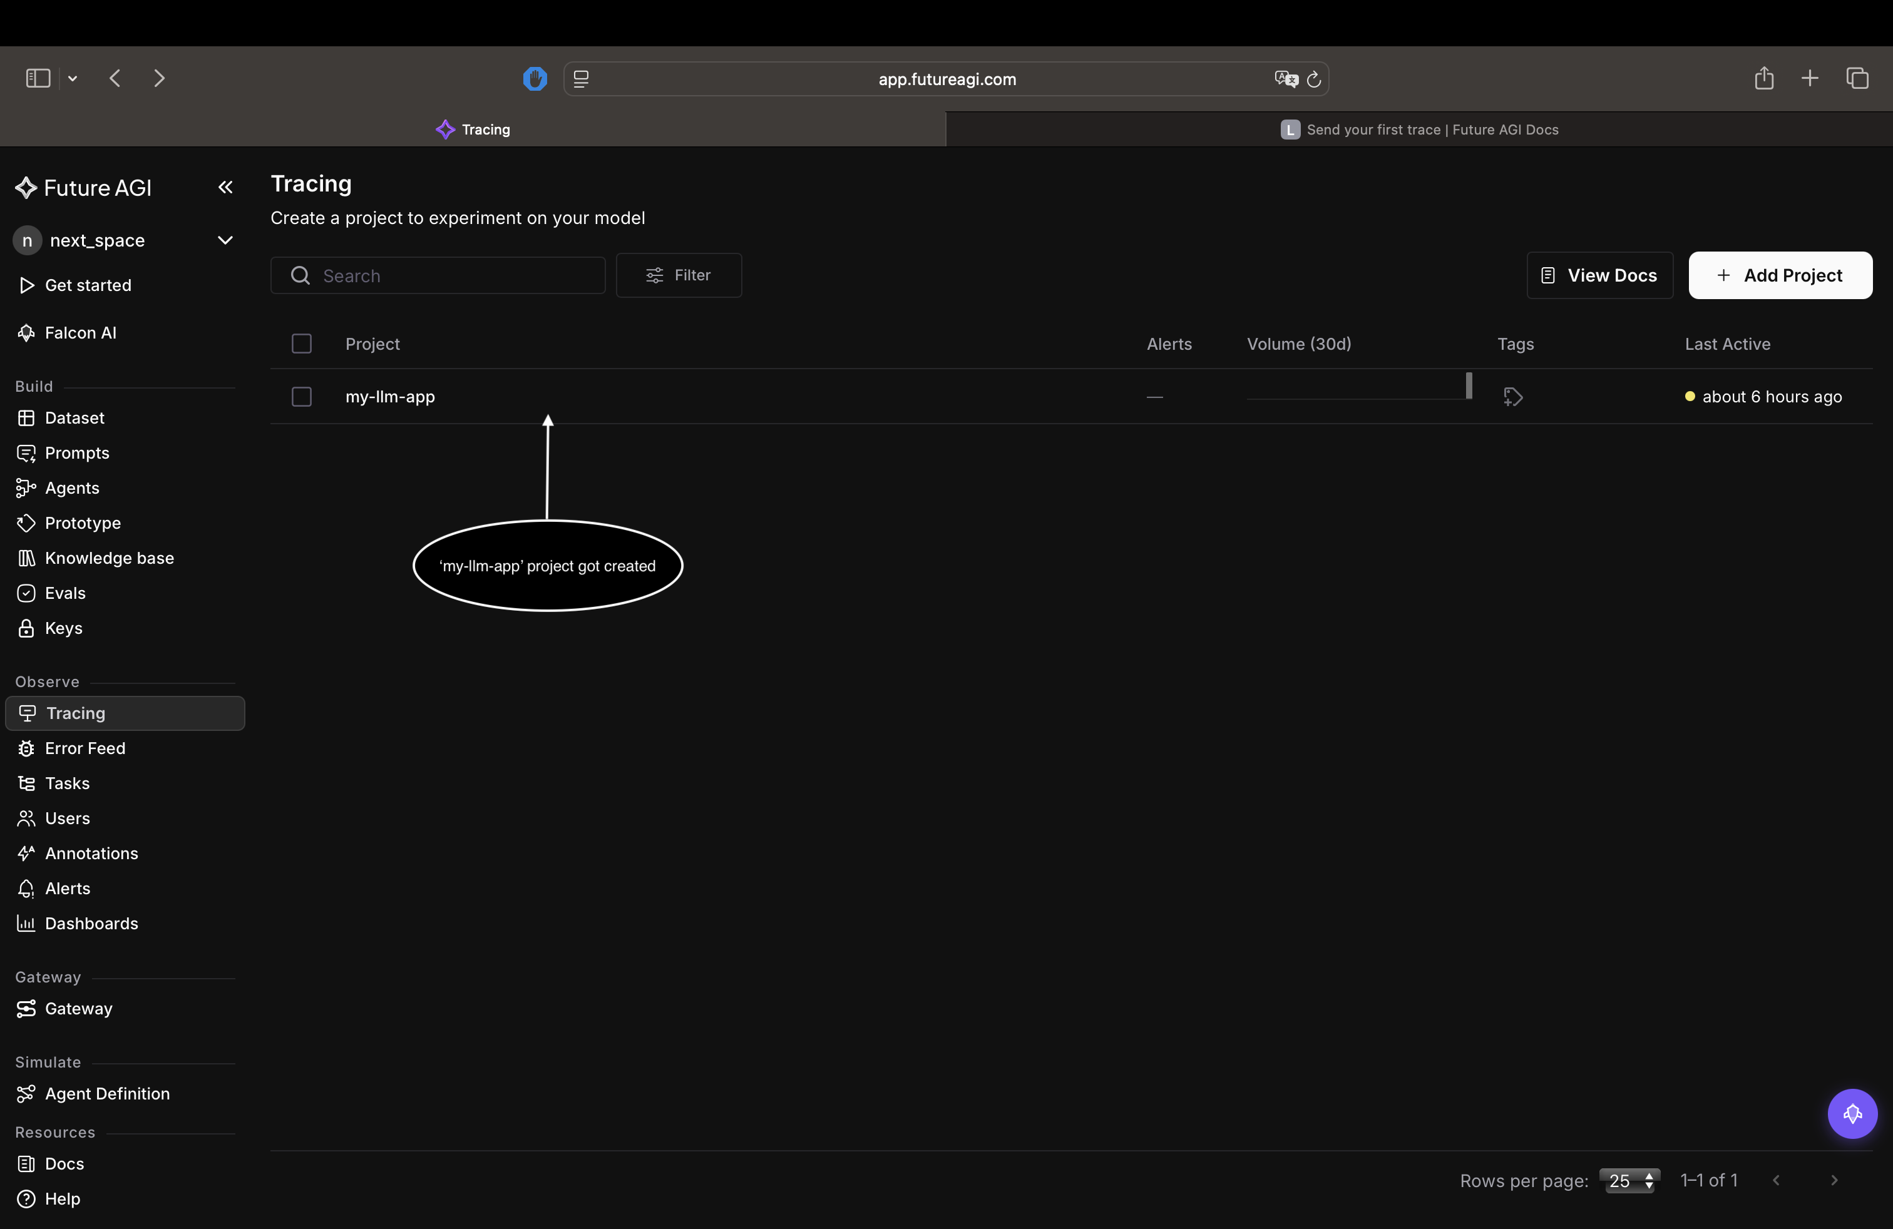Reload the page in address bar

[x=1314, y=79]
